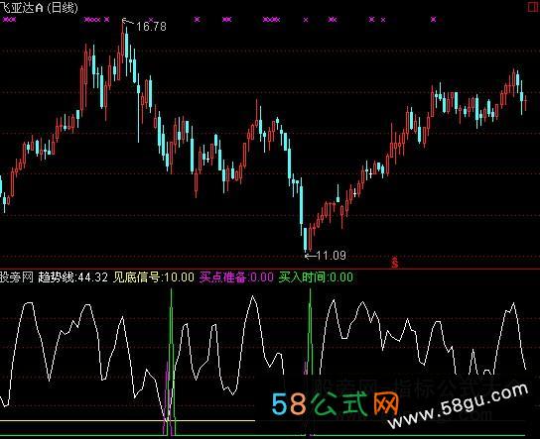Open the 股旁网 indicator name label
The image size is (540, 439).
17,277
